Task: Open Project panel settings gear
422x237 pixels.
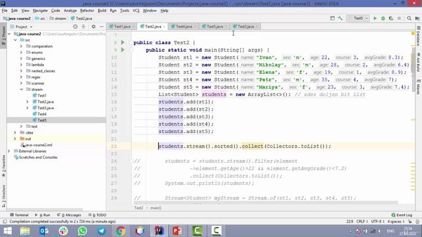Action: (94, 26)
